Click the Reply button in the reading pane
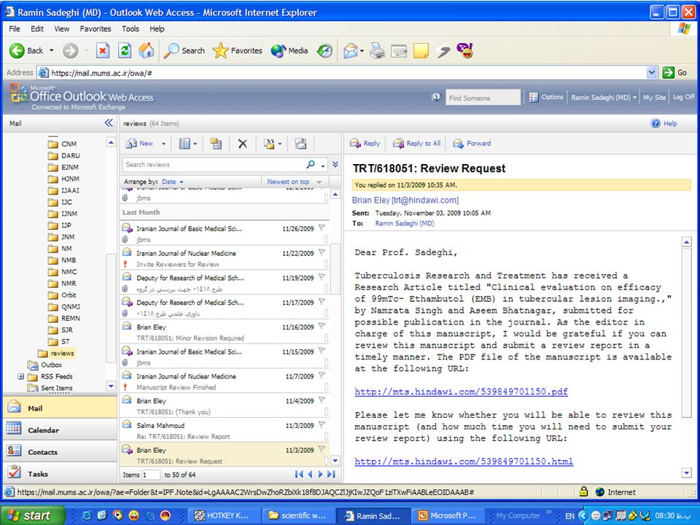The width and height of the screenshot is (700, 525). point(365,144)
